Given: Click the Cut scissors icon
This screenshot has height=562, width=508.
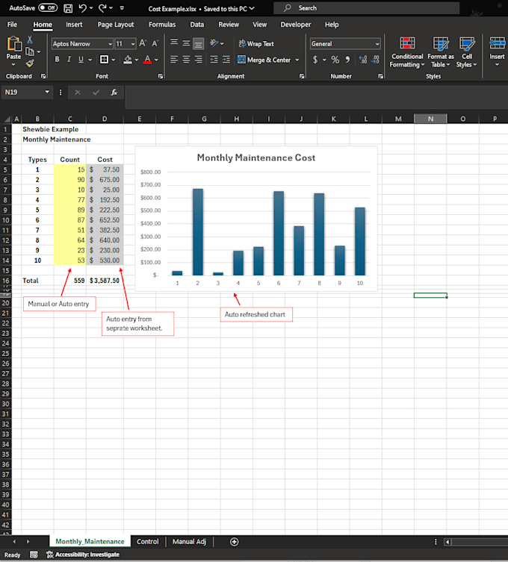Looking at the screenshot, I should point(30,40).
